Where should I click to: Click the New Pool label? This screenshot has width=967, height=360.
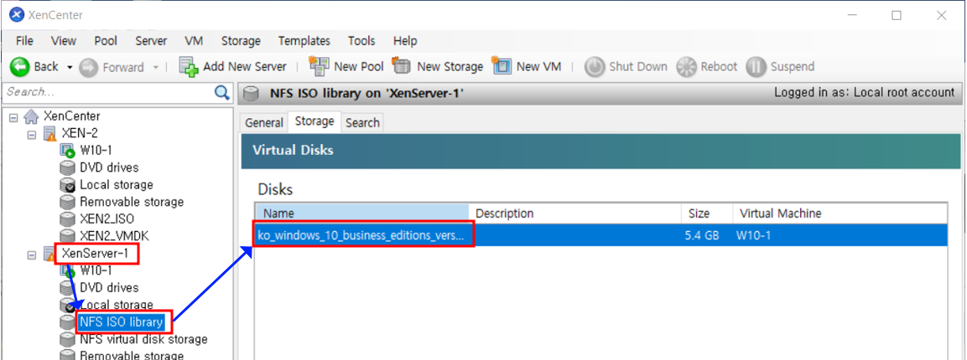pos(359,66)
